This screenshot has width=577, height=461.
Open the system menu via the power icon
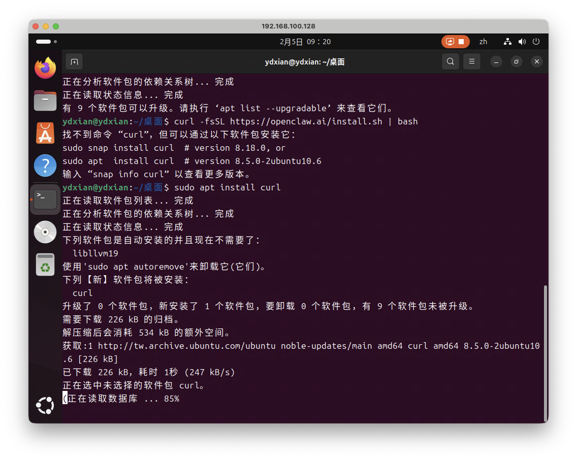(536, 42)
